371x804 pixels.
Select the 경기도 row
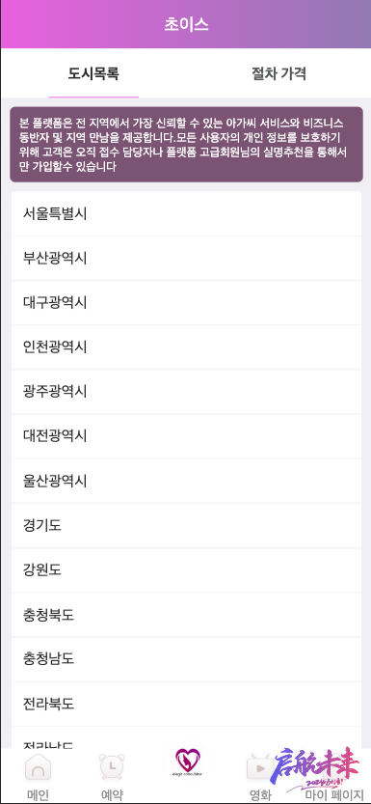pyautogui.click(x=186, y=526)
